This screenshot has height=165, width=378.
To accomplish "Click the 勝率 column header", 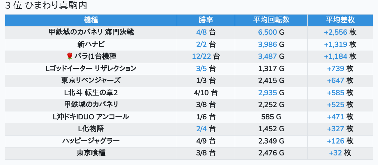I will click(206, 20).
